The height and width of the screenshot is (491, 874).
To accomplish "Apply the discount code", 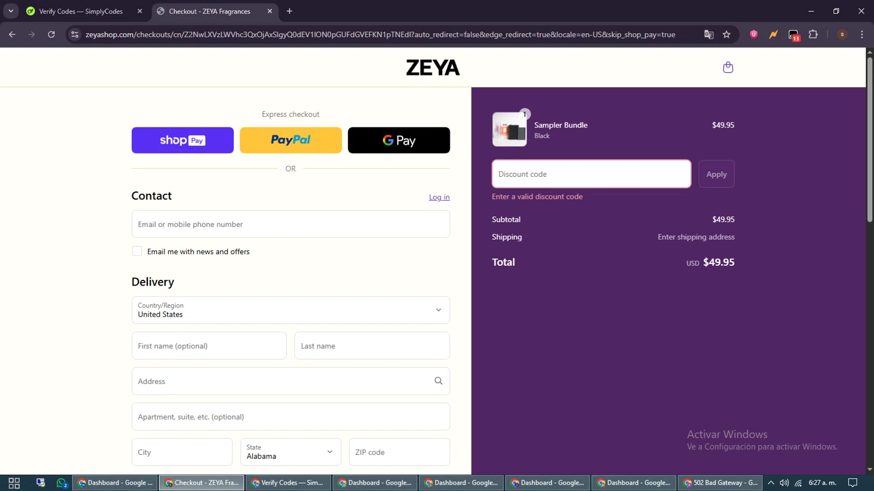I will pos(717,174).
